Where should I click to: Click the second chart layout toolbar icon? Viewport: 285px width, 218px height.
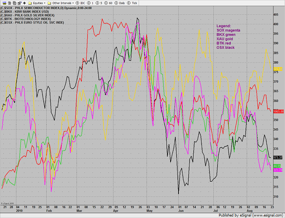pyautogui.click(x=9, y=3)
